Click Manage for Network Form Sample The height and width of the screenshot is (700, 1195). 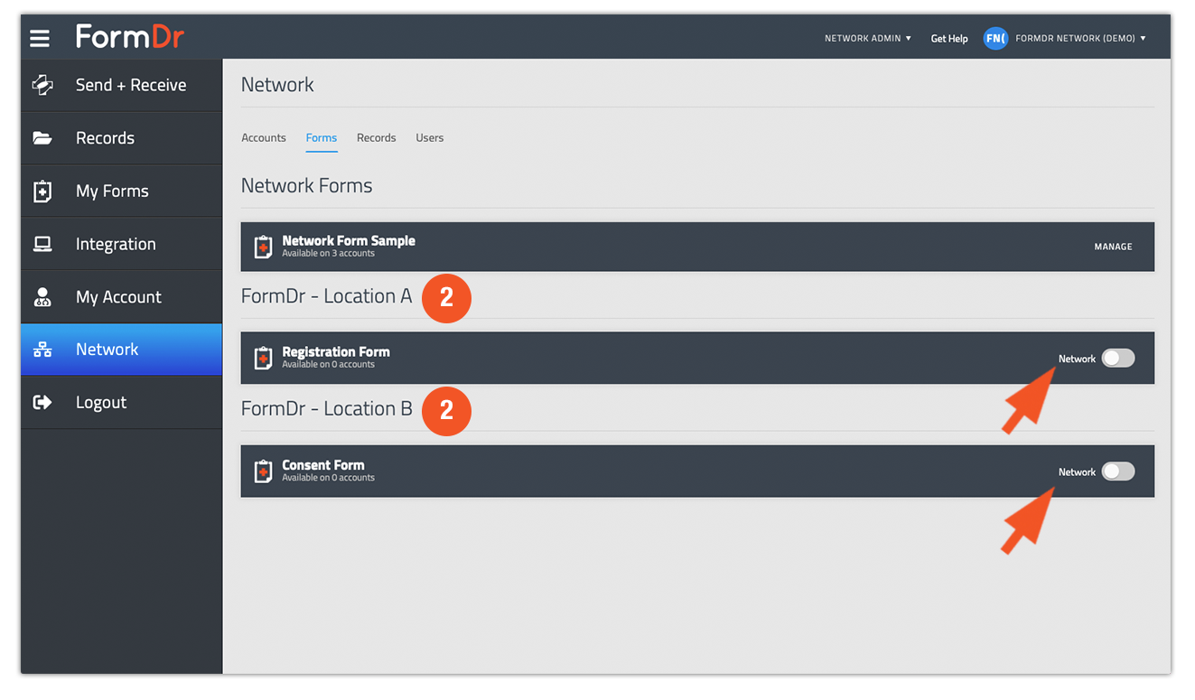coord(1113,247)
